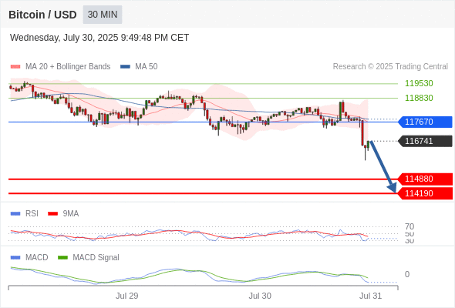Click the MACD legend label
Image resolution: width=455 pixels, height=308 pixels.
point(37,258)
